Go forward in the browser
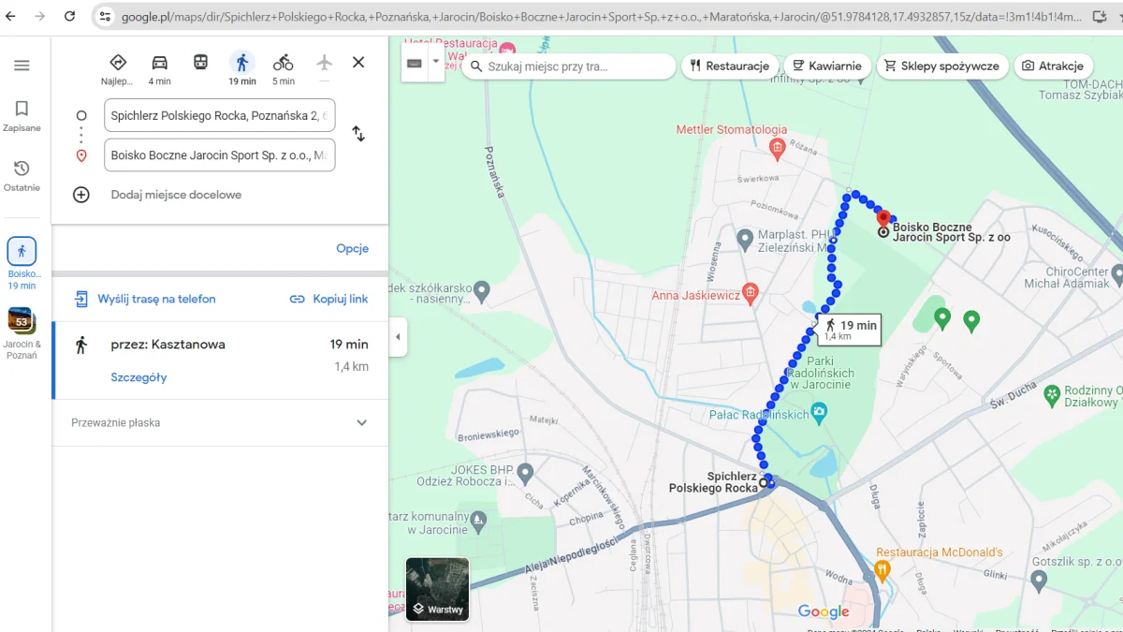 pyautogui.click(x=40, y=17)
